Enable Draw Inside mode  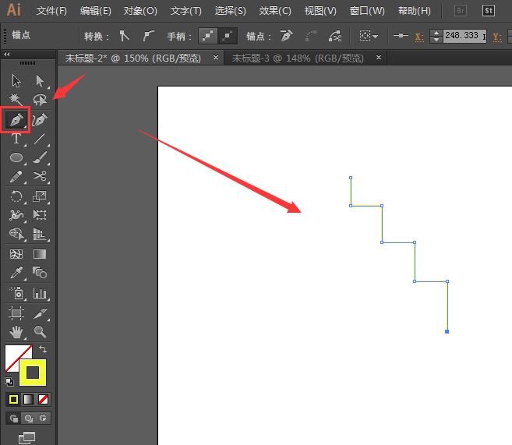point(43,419)
